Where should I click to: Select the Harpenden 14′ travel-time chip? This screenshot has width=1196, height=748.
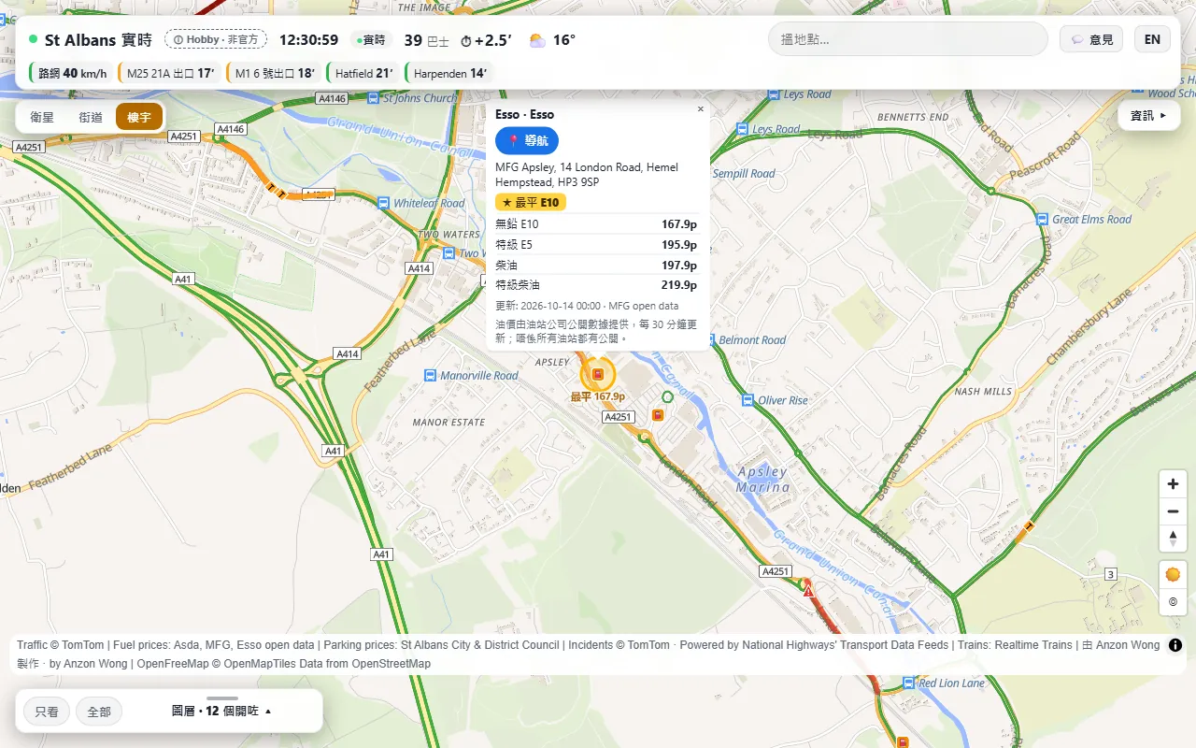point(449,73)
